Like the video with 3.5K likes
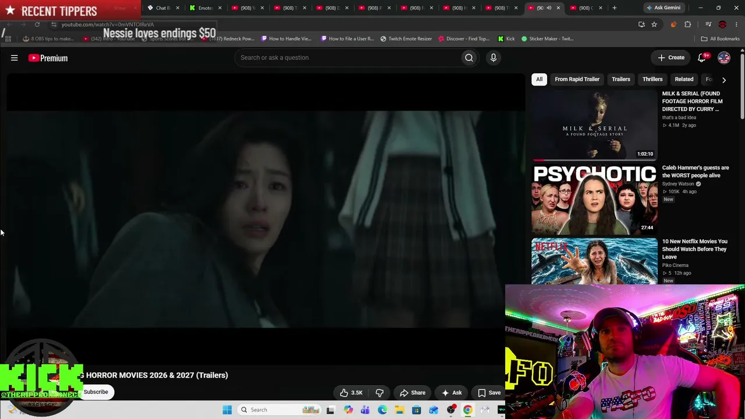Viewport: 745px width, 419px height. pos(352,393)
